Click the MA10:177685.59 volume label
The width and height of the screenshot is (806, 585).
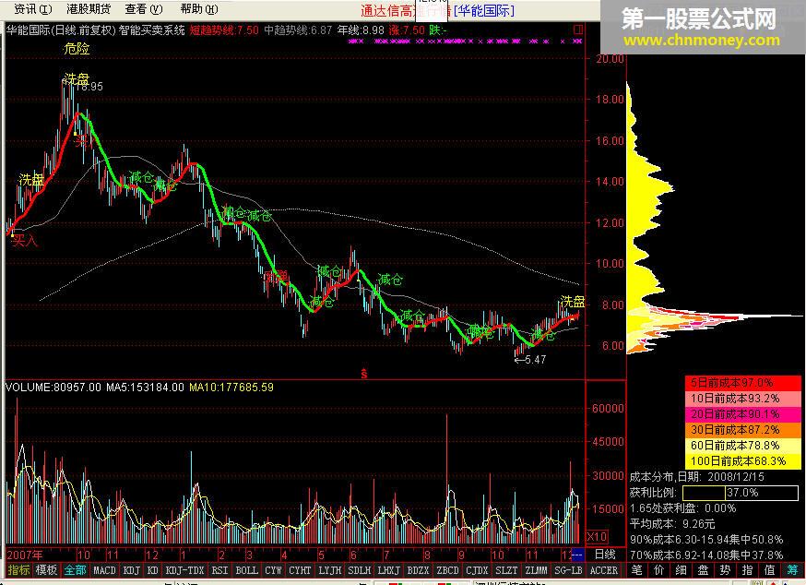point(231,388)
